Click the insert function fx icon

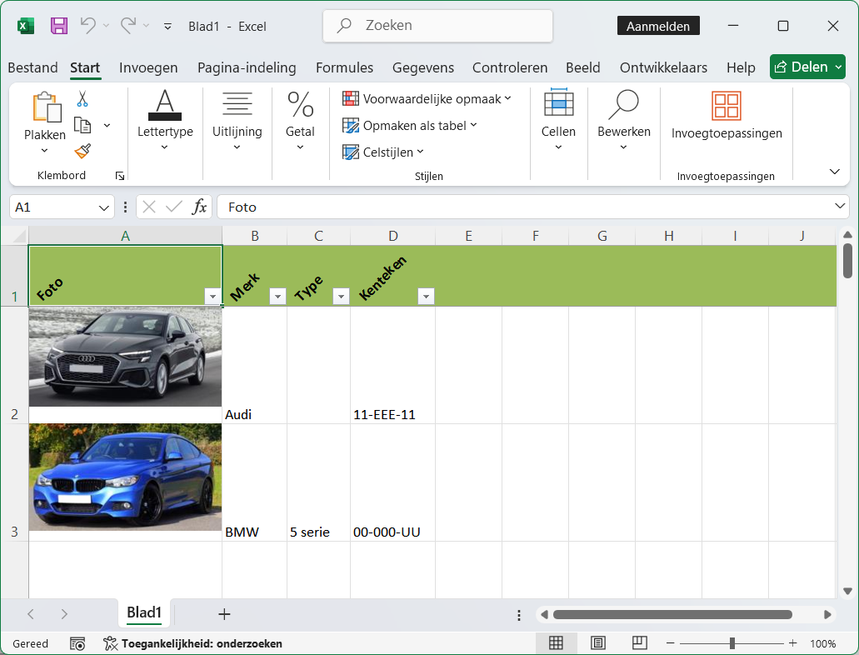[x=199, y=207]
